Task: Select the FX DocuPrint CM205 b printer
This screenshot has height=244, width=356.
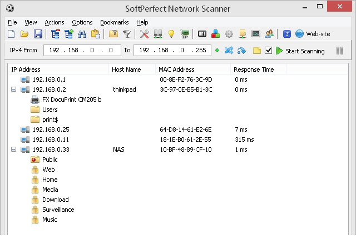Action: click(66, 99)
